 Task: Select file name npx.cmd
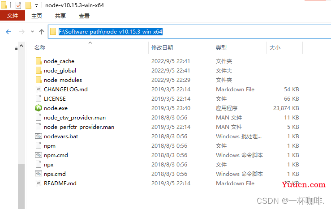pos(55,174)
